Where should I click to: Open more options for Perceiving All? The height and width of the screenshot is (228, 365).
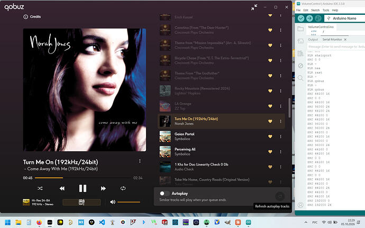(281, 152)
